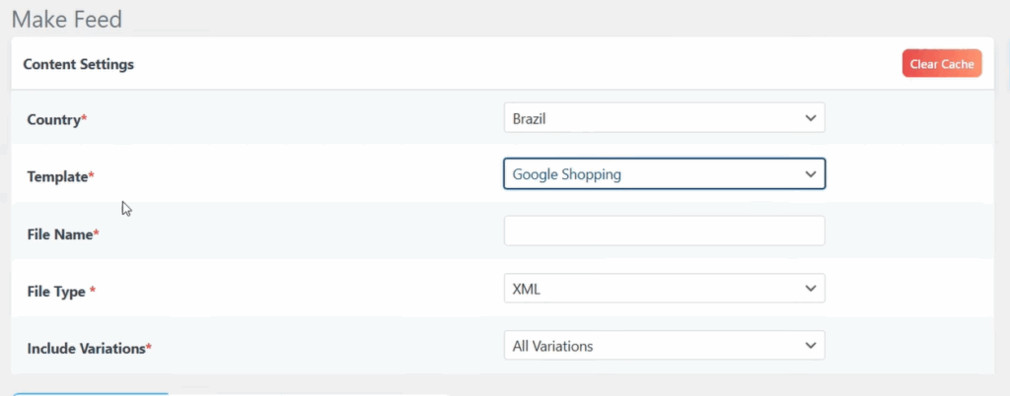Open the Country dropdown showing Brazil
1010x396 pixels.
click(x=663, y=118)
